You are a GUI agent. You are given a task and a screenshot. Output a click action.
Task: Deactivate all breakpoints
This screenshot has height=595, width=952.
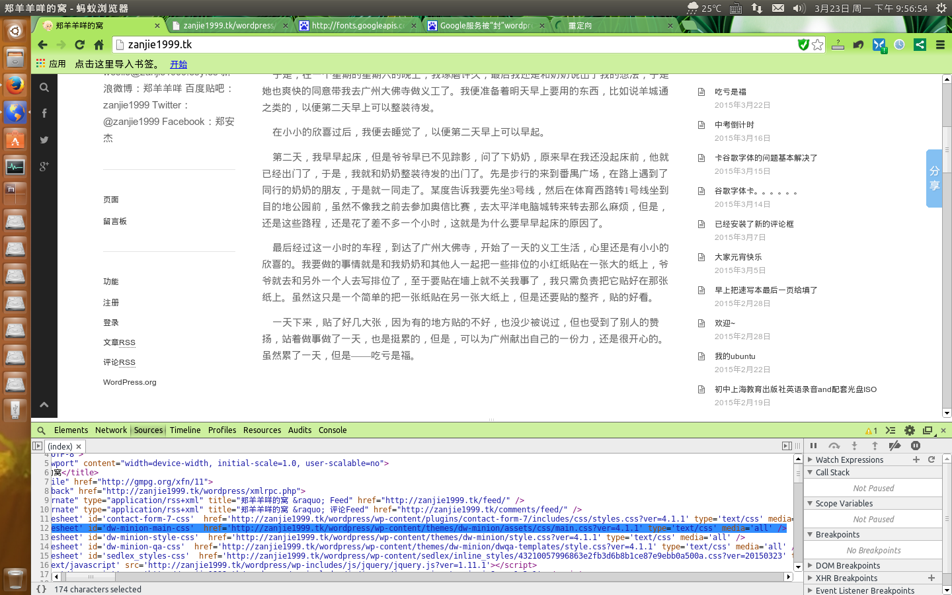(895, 446)
